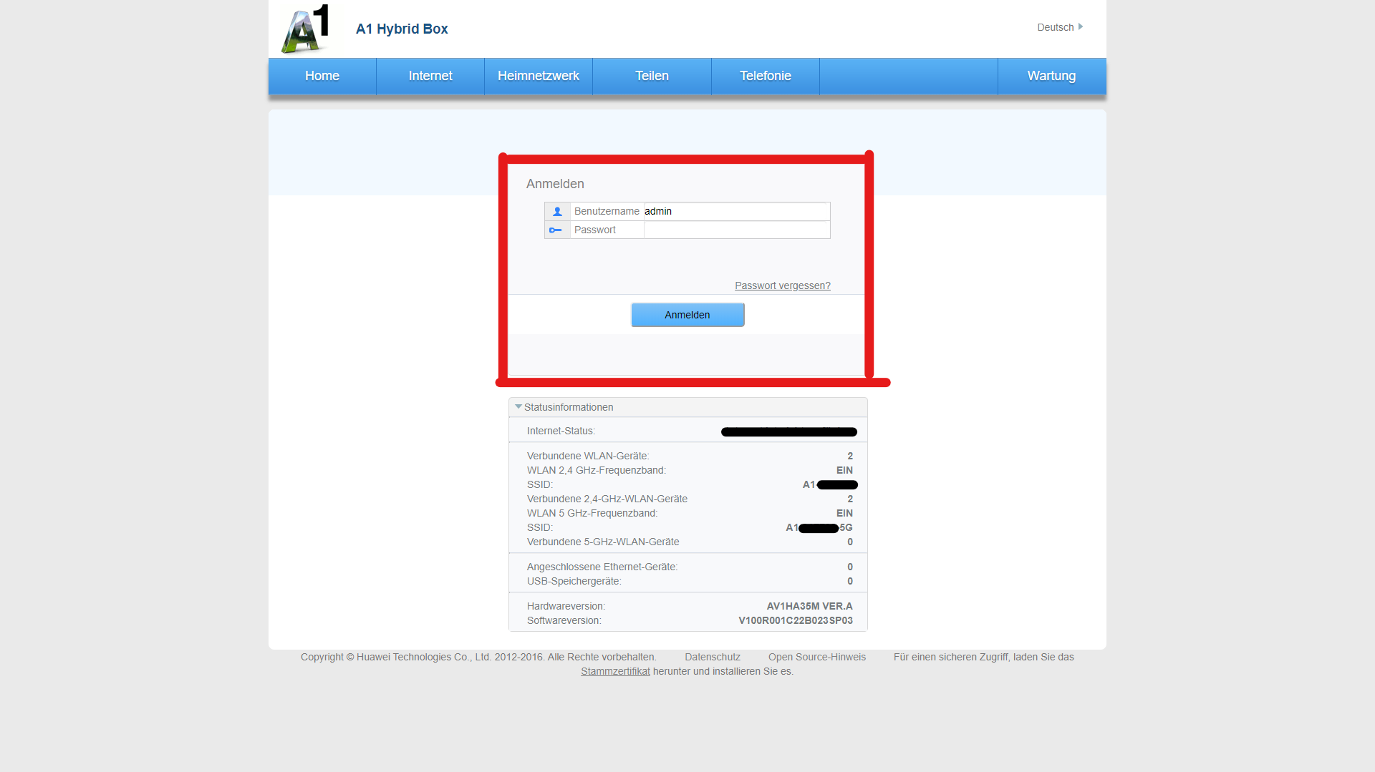Click Angeschlossene Ethernet-Geräte label

tap(602, 567)
